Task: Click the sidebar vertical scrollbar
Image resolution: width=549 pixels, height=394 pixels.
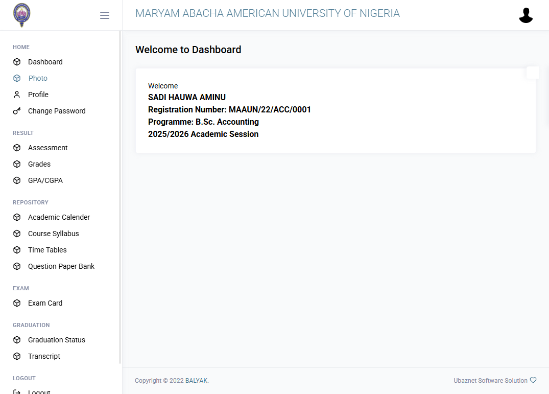Action: coord(120,197)
